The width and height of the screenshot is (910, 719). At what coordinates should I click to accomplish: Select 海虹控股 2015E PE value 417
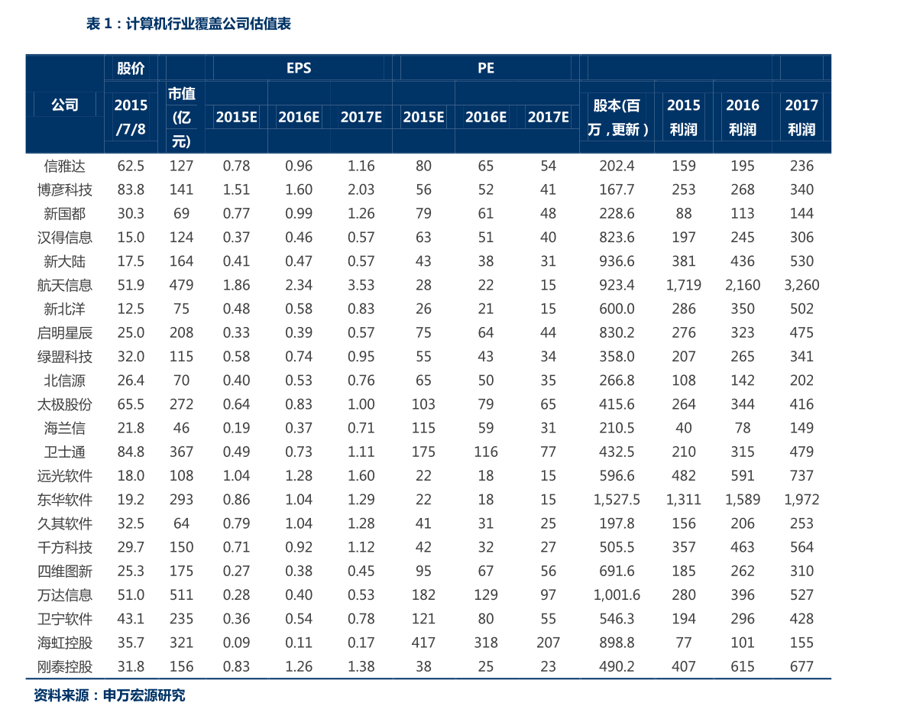coord(423,643)
